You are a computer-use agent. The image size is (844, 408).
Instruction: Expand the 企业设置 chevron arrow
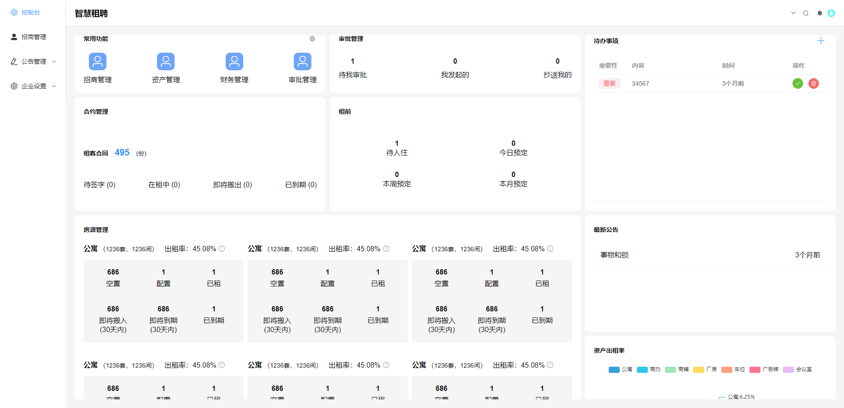click(54, 86)
